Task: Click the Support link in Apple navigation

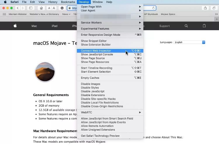Action: coord(165,26)
